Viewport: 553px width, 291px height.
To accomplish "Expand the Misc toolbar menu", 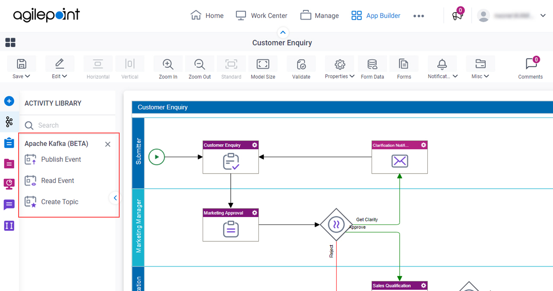I will tap(480, 68).
